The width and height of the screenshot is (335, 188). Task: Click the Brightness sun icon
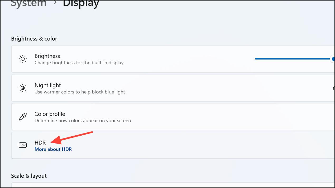[23, 59]
